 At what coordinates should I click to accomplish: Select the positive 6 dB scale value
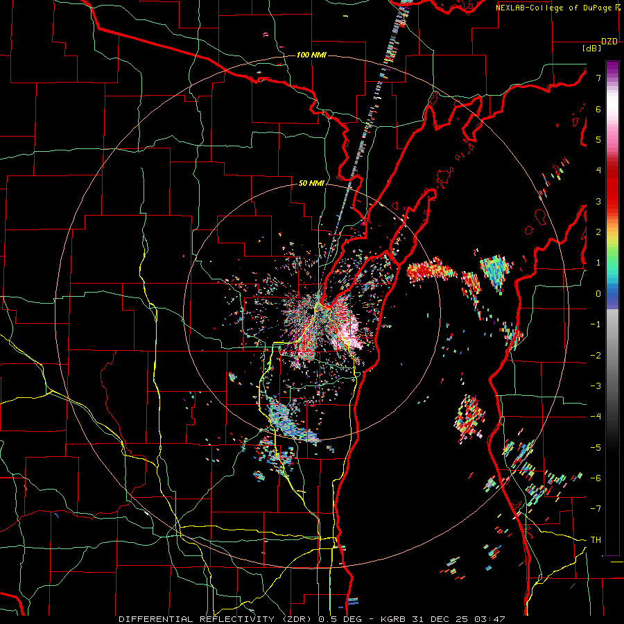598,109
